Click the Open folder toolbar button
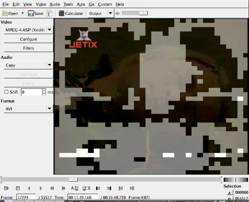 click(10, 14)
